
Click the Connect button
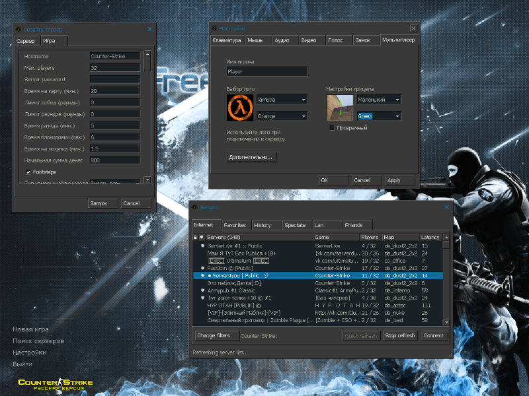[434, 335]
